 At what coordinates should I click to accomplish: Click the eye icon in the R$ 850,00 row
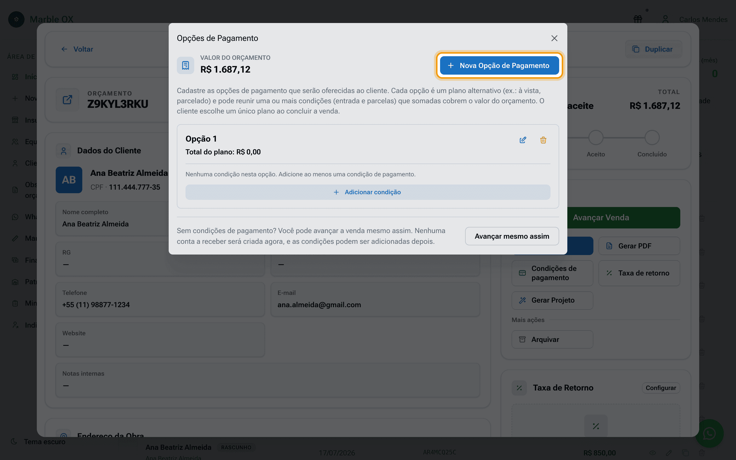click(652, 453)
